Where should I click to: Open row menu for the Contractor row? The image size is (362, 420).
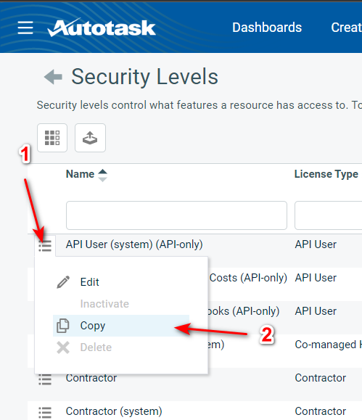(45, 379)
